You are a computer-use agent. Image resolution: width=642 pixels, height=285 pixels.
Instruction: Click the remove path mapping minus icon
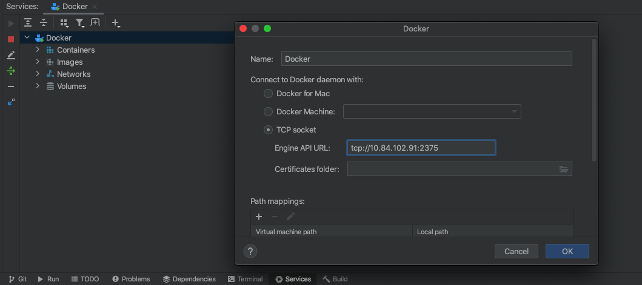275,217
